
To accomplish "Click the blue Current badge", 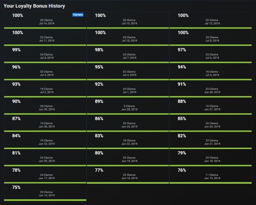I will [x=78, y=15].
